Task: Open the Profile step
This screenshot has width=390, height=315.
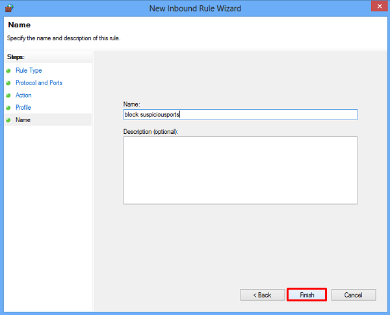Action: pyautogui.click(x=23, y=107)
